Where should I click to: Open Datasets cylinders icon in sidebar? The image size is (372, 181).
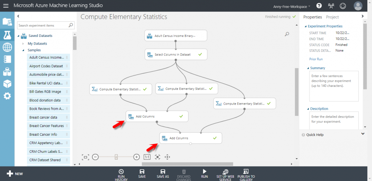7,71
